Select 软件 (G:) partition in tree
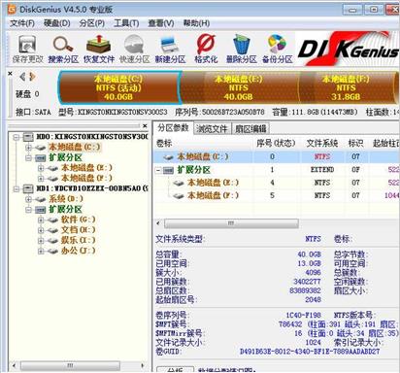The image size is (400, 373). (78, 220)
